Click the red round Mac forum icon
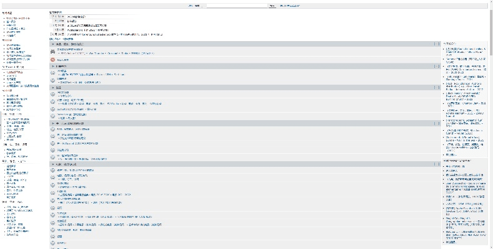This screenshot has width=493, height=249. coord(53,60)
